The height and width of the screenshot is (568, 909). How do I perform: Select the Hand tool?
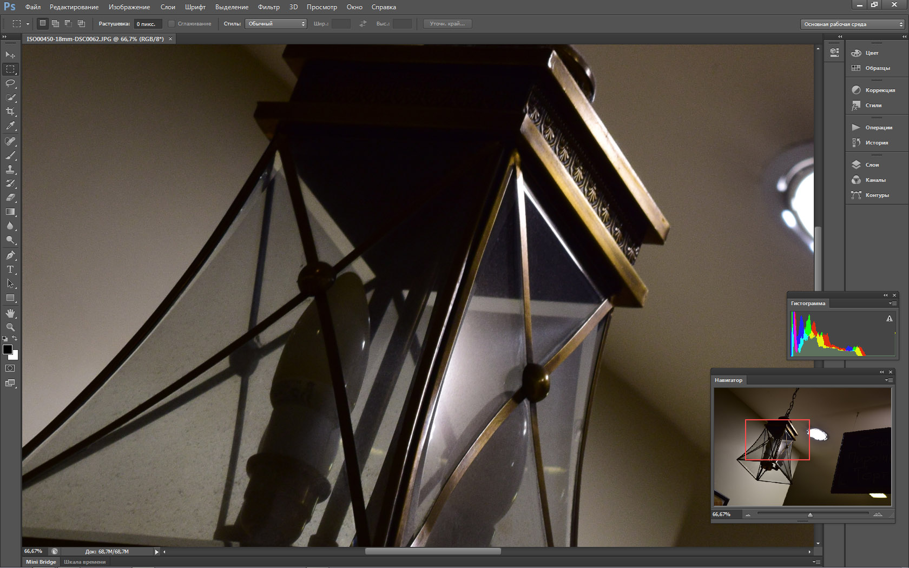[10, 313]
